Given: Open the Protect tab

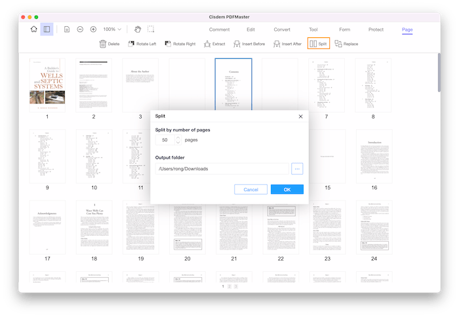Looking at the screenshot, I should coord(376,29).
